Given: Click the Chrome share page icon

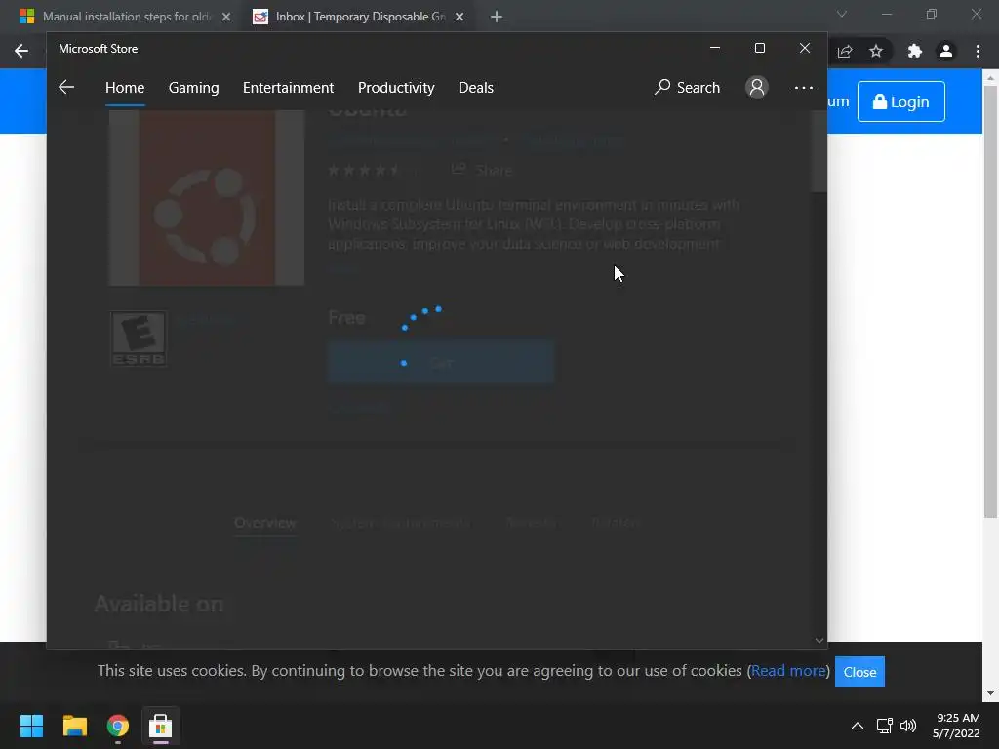Looking at the screenshot, I should tap(845, 51).
